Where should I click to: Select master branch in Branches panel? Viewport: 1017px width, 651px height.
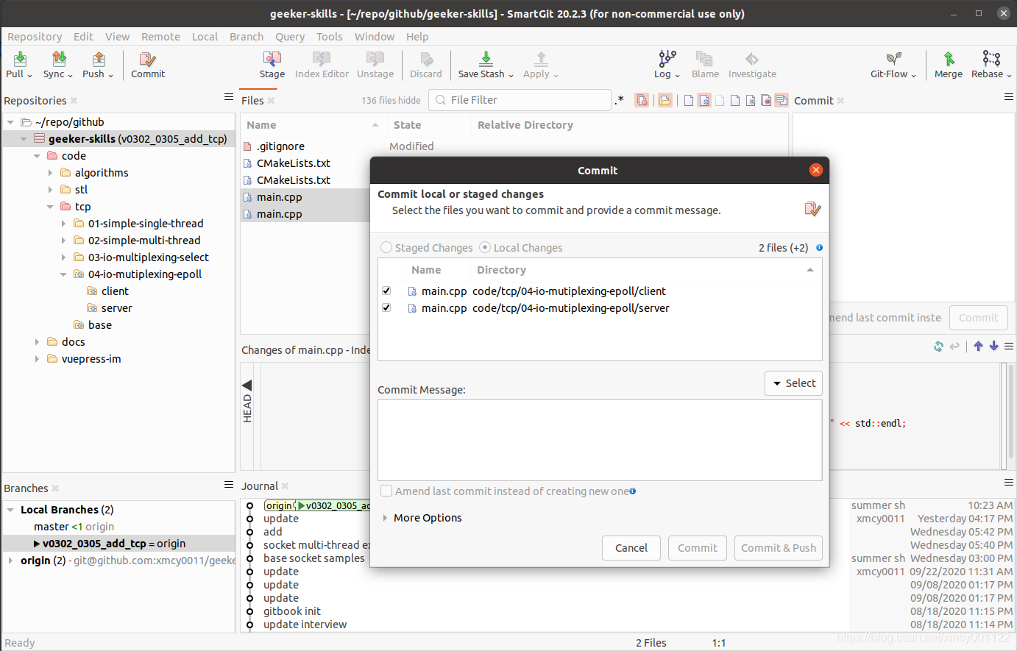coord(52,527)
